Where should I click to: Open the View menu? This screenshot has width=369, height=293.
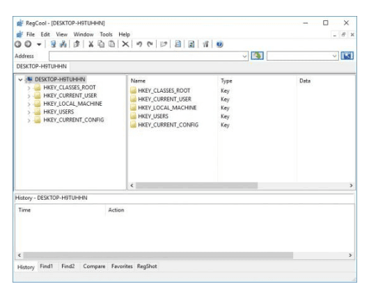coord(62,34)
